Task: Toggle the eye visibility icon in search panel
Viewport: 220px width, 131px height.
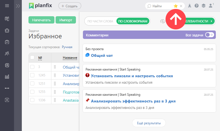Action: pos(162,21)
